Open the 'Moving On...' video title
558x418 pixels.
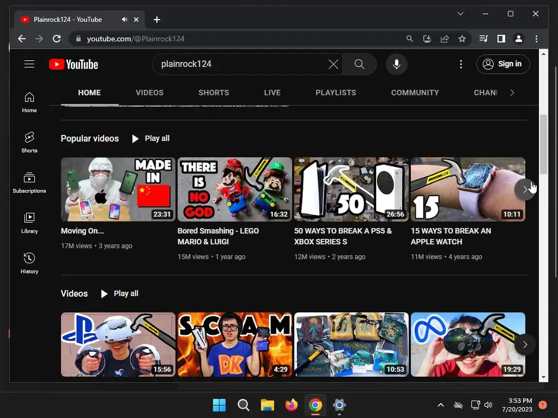point(82,231)
